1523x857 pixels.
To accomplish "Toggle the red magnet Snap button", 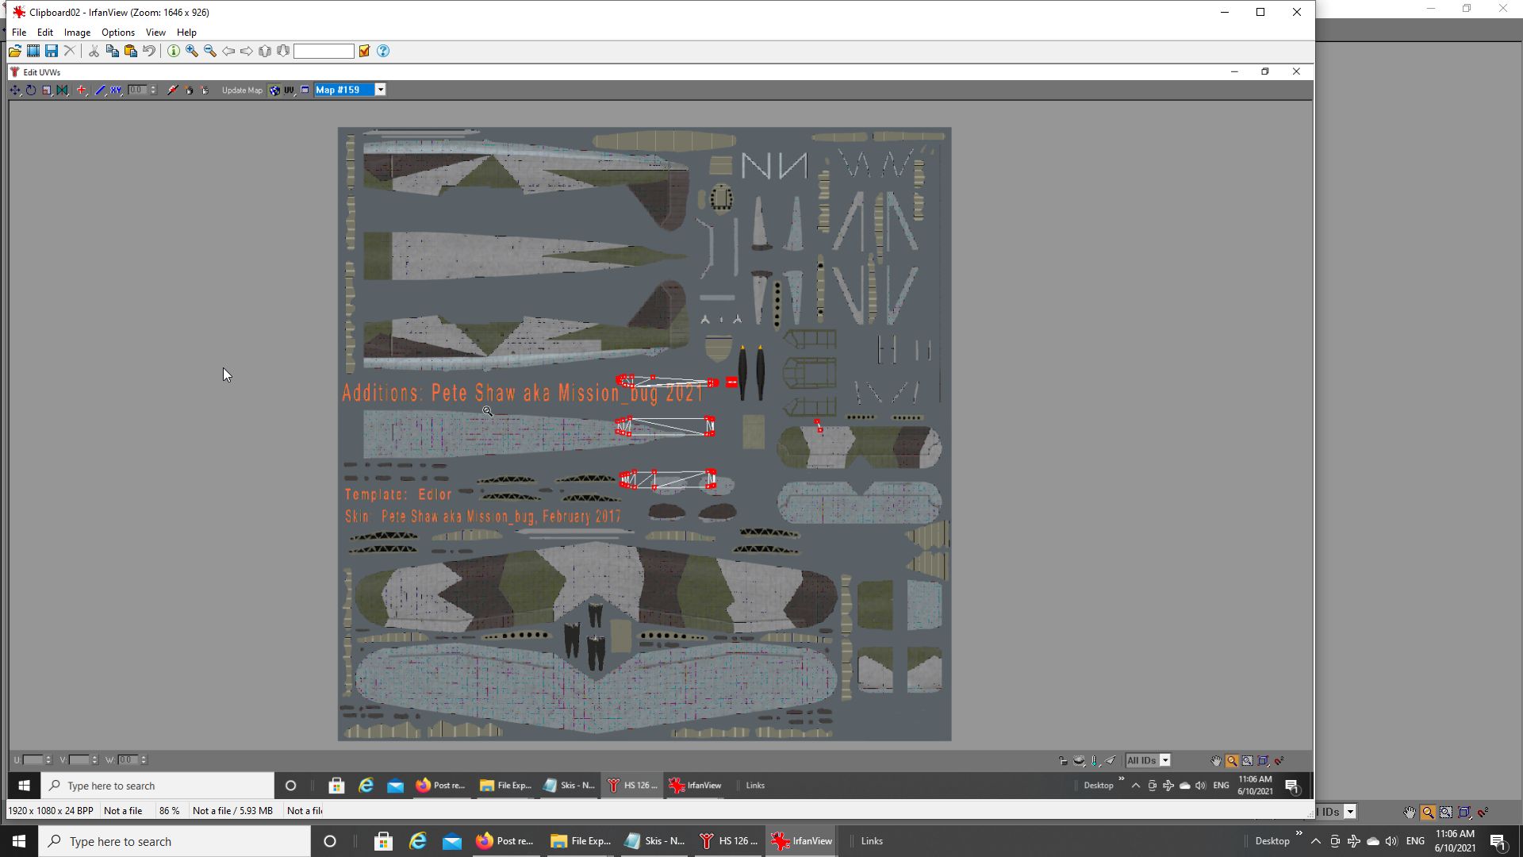I will click(x=1279, y=760).
